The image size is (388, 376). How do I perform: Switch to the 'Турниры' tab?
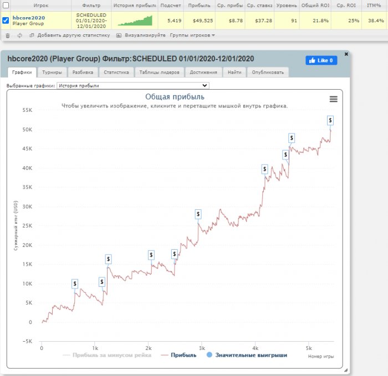coord(53,72)
